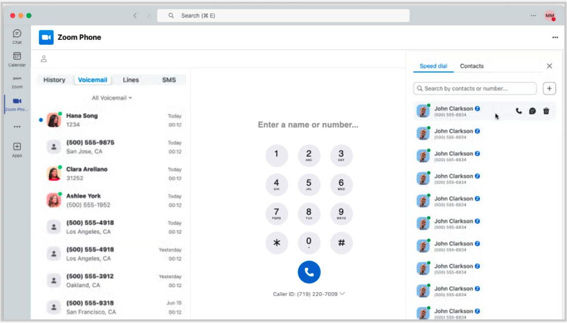
Task: Open Chat in the left sidebar
Action: click(17, 36)
